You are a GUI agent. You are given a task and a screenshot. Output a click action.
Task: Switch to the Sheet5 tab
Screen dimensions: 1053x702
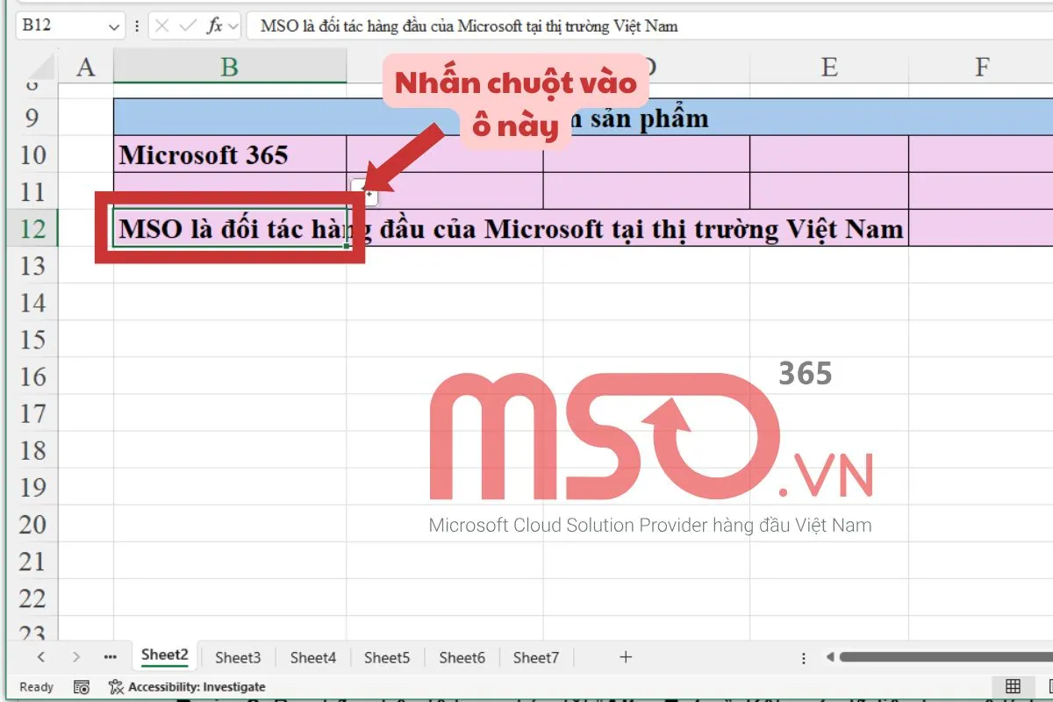tap(387, 657)
